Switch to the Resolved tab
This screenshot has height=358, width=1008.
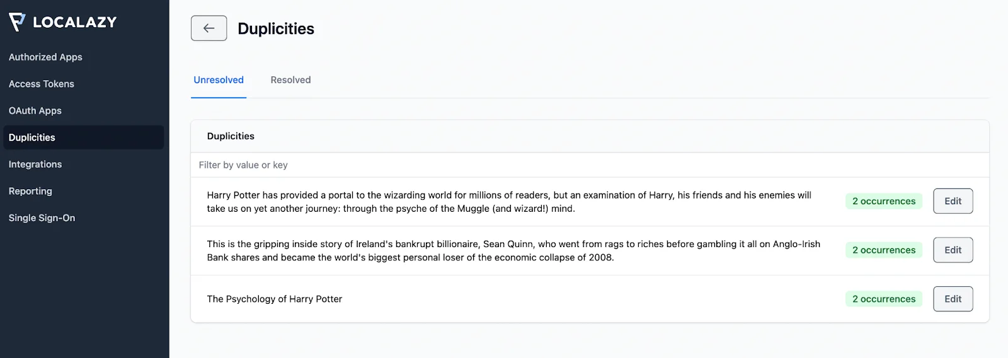tap(290, 80)
